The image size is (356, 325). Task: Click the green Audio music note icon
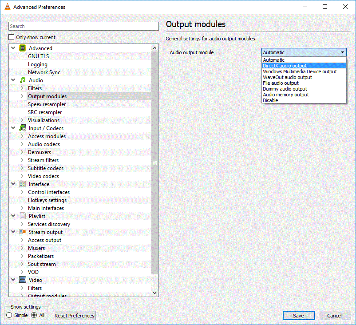coord(23,80)
